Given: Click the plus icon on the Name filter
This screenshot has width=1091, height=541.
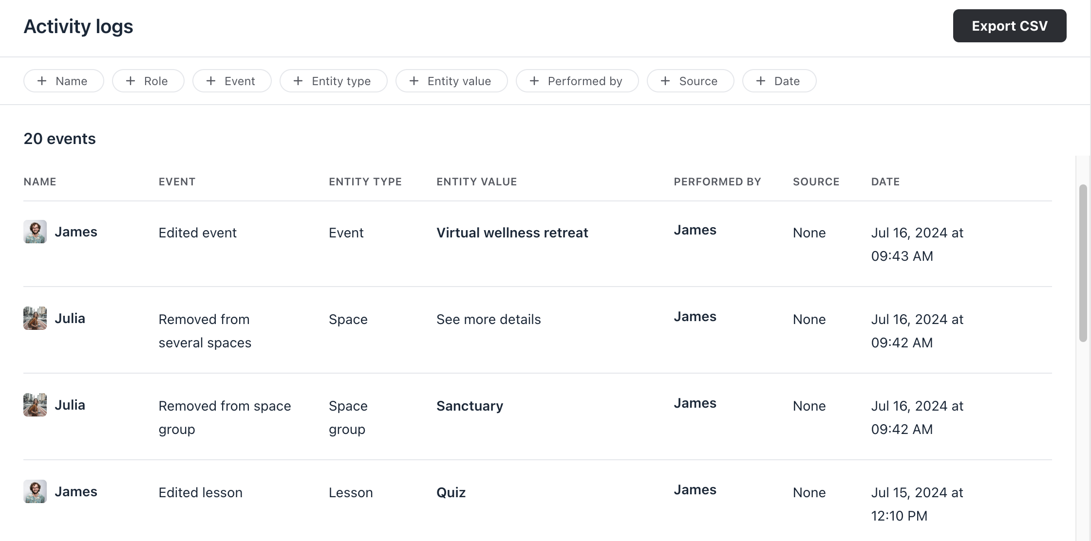Looking at the screenshot, I should [42, 81].
